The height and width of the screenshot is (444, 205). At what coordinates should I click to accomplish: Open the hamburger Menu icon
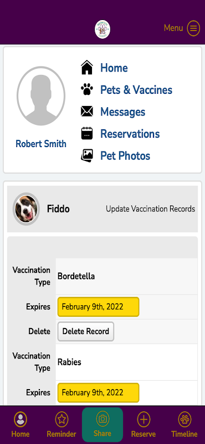[x=193, y=28]
